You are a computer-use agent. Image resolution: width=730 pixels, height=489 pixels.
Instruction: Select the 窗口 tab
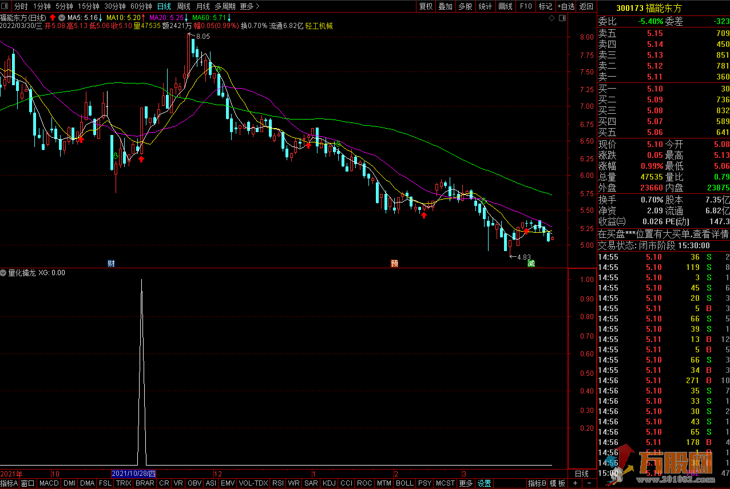click(x=28, y=483)
